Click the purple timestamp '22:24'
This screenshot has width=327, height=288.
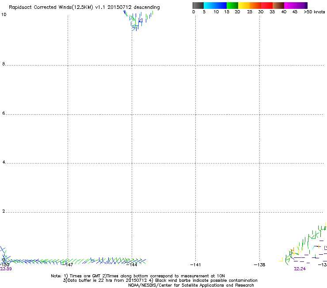coord(300,269)
